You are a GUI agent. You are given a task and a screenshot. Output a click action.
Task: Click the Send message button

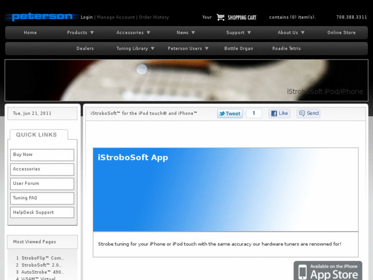click(308, 113)
